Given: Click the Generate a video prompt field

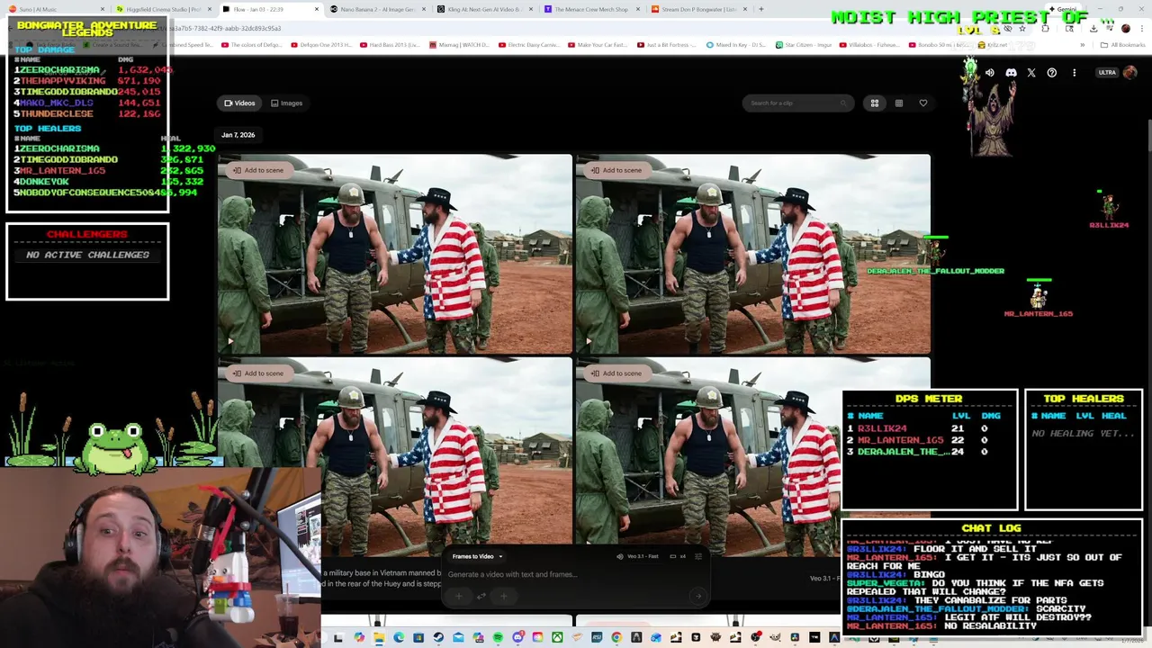Looking at the screenshot, I should pyautogui.click(x=576, y=574).
